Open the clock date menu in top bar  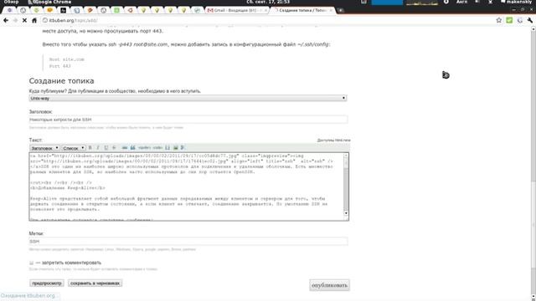[268, 2]
